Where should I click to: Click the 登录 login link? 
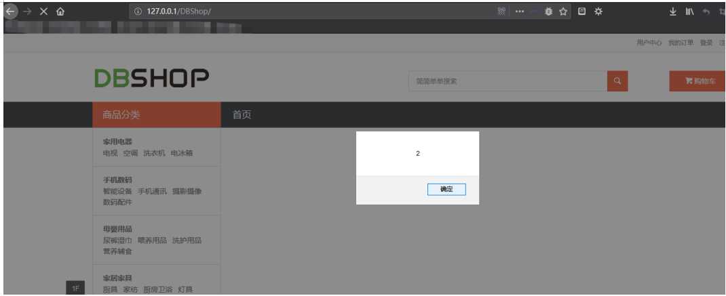pos(706,43)
